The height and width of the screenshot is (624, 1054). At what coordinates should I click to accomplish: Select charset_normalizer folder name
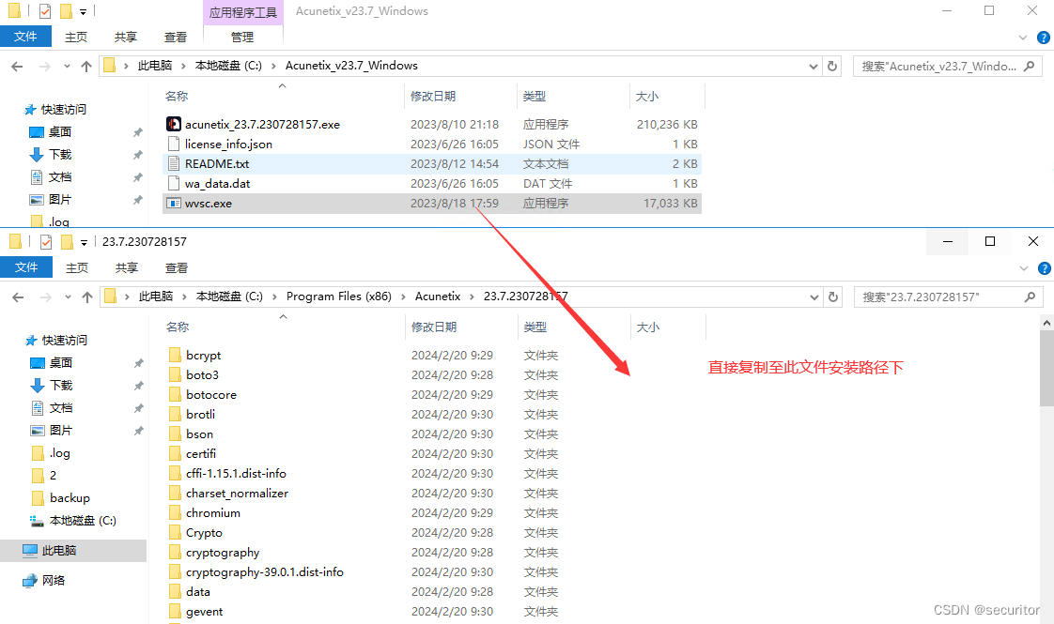(x=238, y=493)
